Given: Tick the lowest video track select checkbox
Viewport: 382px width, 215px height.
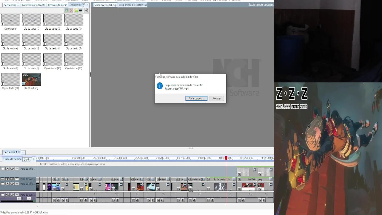Looking at the screenshot, I should click(x=3, y=184).
